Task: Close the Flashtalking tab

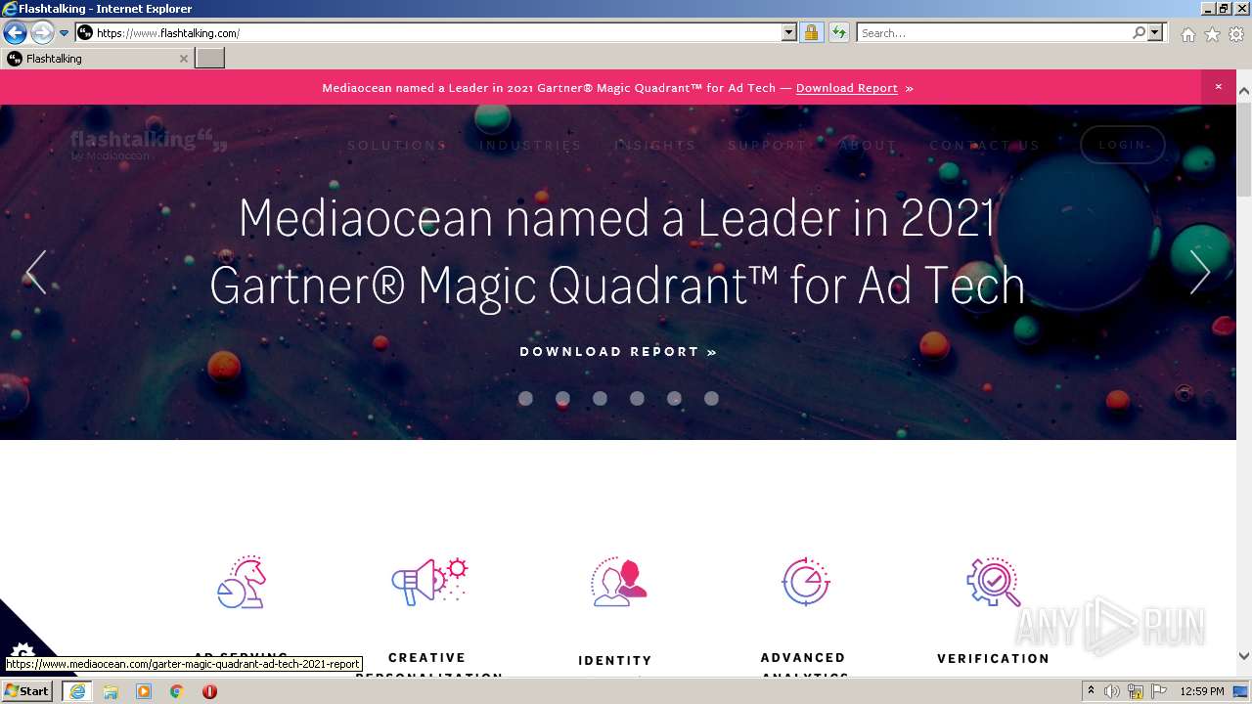Action: point(183,59)
